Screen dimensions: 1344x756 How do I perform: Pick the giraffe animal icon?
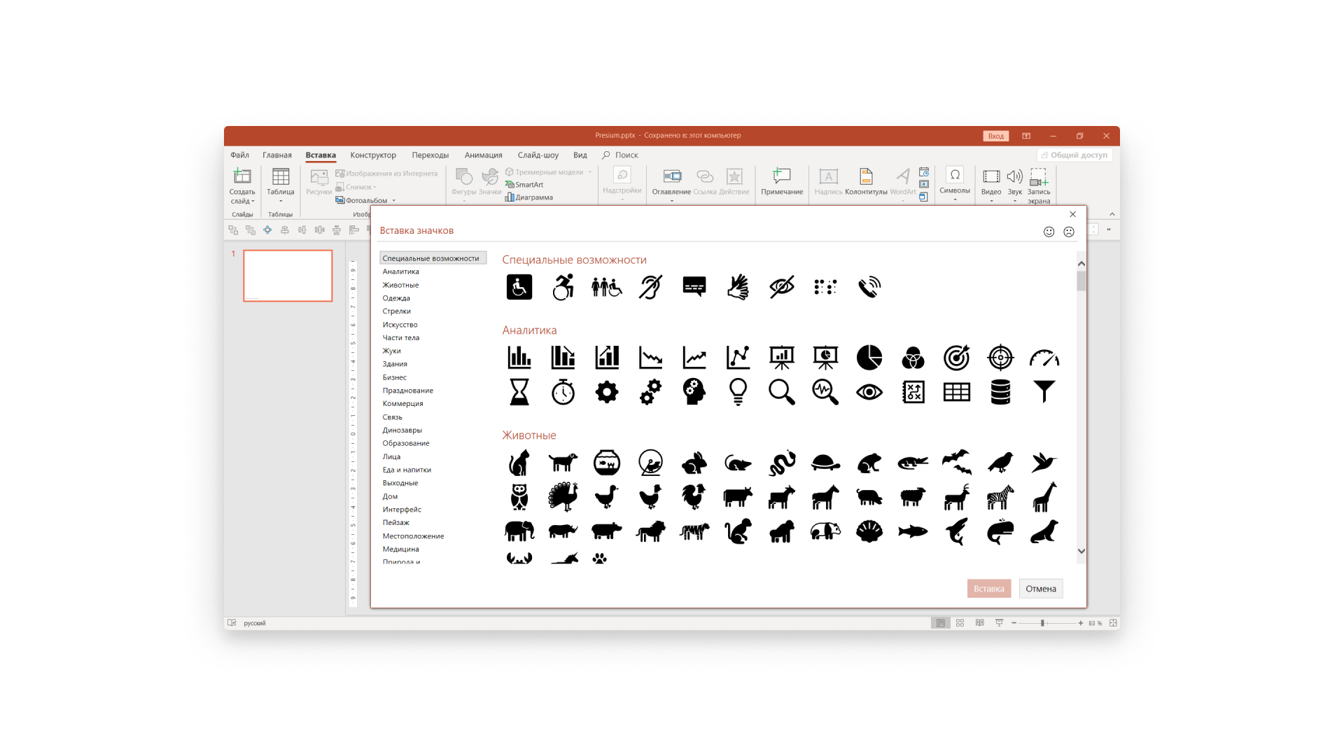pyautogui.click(x=1044, y=497)
